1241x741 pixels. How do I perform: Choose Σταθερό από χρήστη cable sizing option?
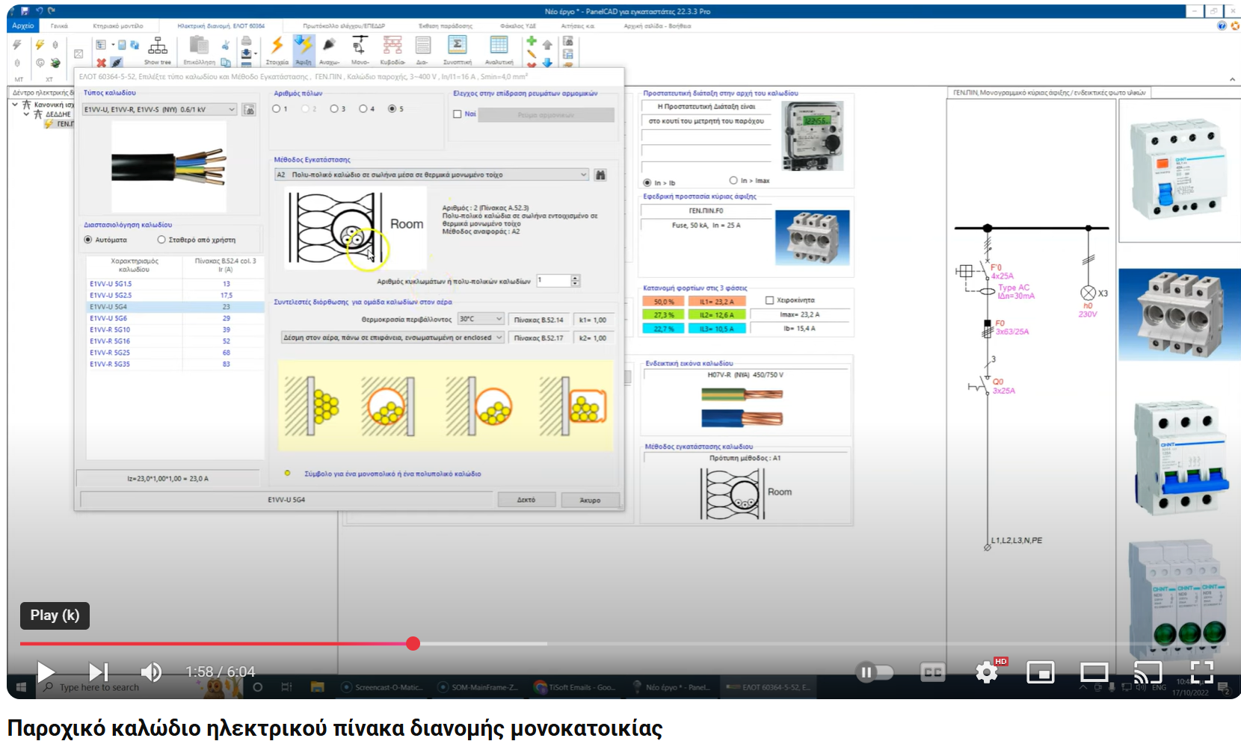(x=161, y=239)
